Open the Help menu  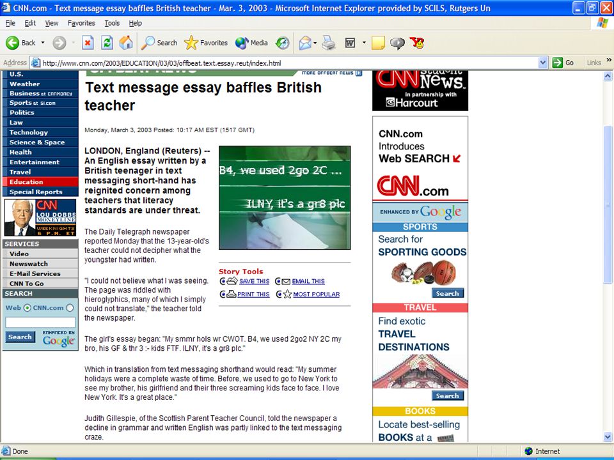136,23
